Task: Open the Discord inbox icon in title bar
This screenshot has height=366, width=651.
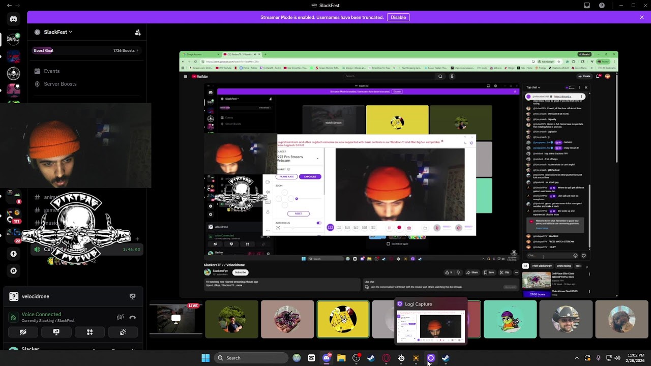Action: (587, 6)
